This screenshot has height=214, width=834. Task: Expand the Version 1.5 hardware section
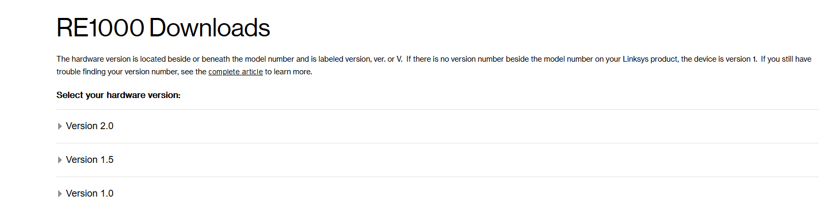[89, 160]
